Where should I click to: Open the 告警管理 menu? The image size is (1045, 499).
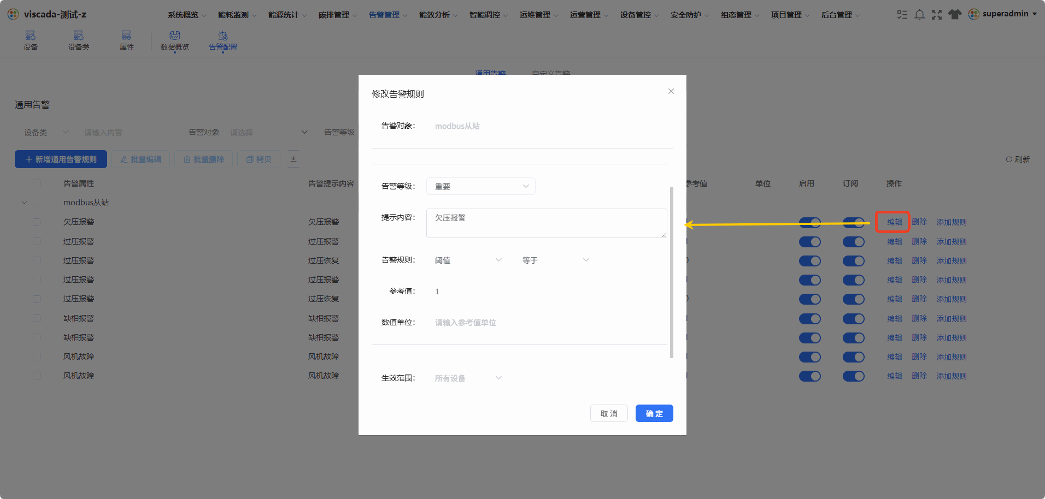388,15
